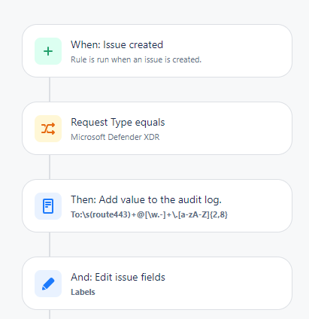Click the green plus trigger icon
Screen dimensions: 309x319
click(x=48, y=51)
